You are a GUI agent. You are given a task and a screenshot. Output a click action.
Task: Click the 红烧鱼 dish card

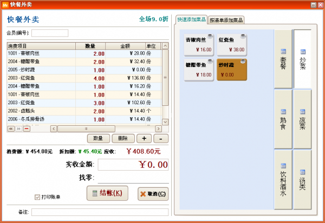click(232, 45)
